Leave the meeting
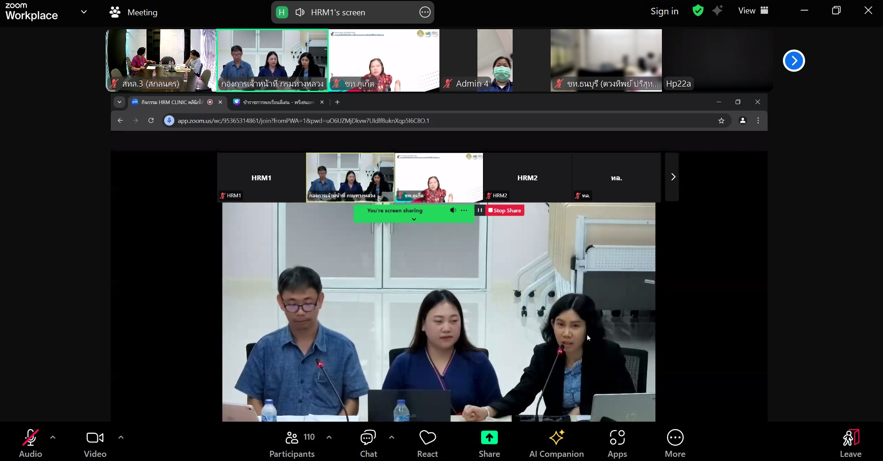 [x=851, y=443]
